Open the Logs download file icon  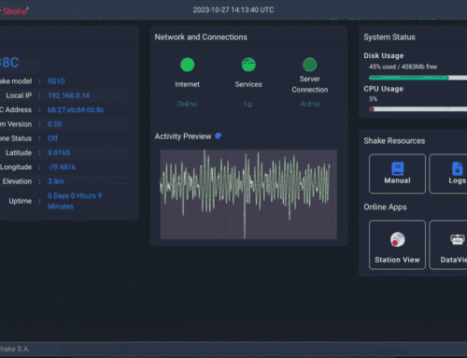[457, 168]
